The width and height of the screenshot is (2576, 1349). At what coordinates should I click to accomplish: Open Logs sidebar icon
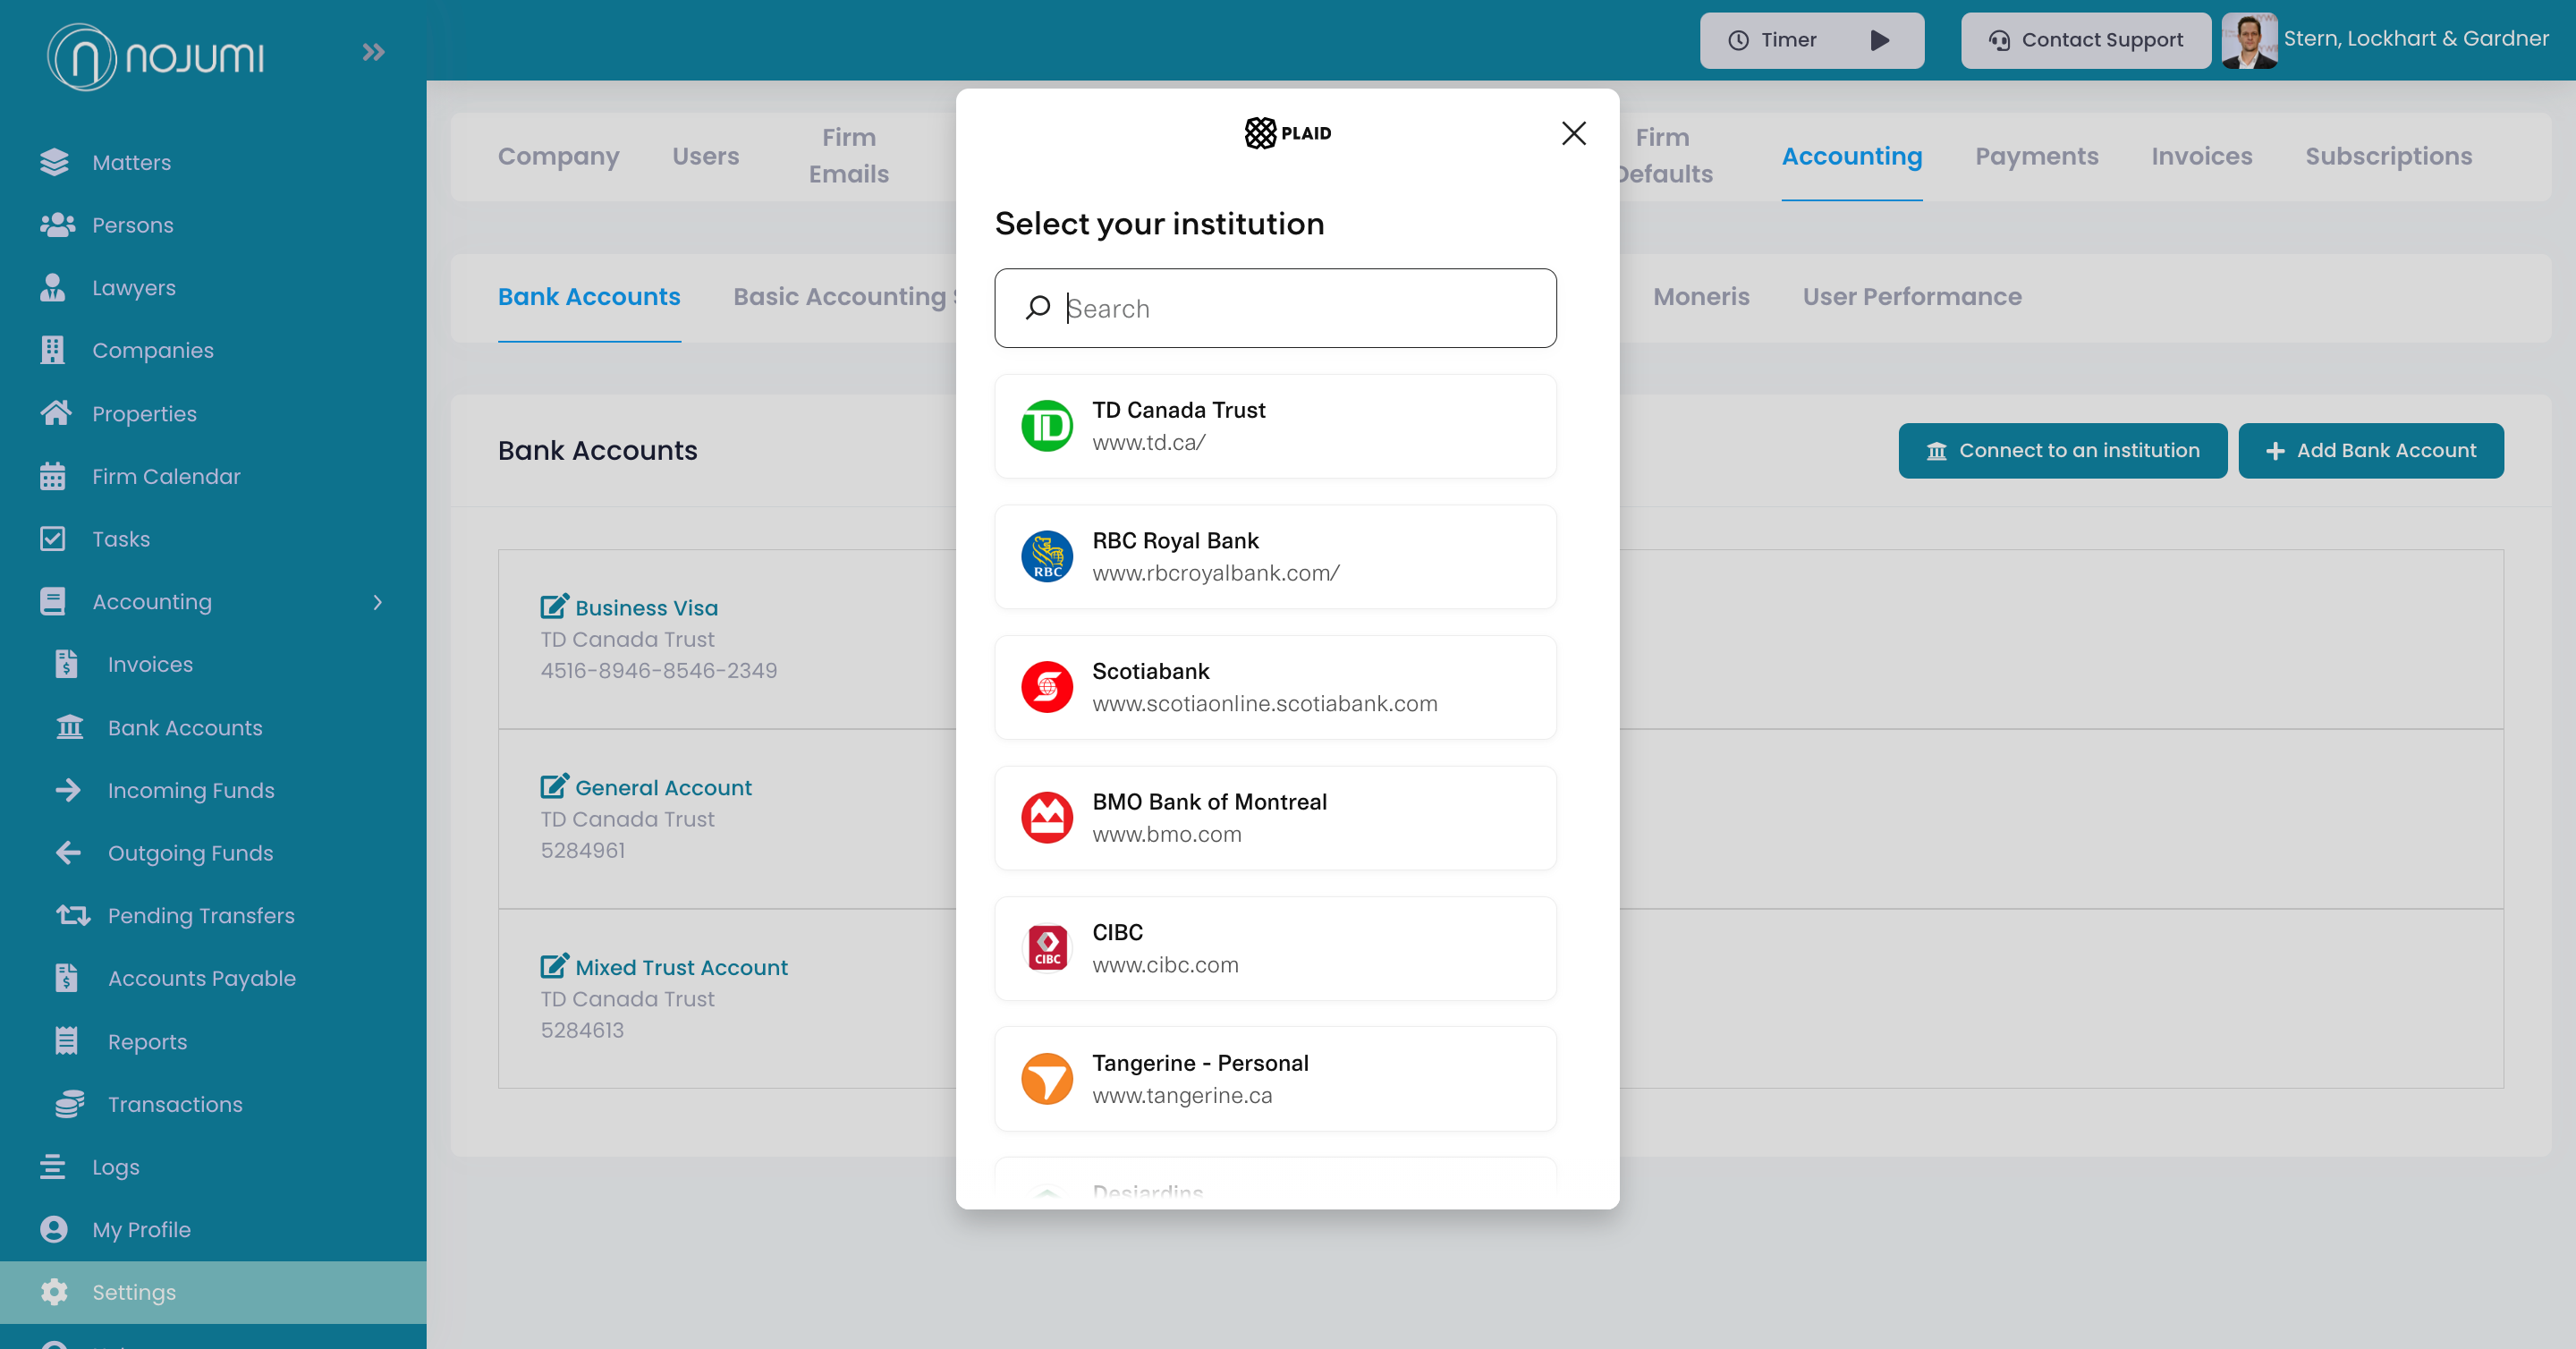(x=53, y=1167)
